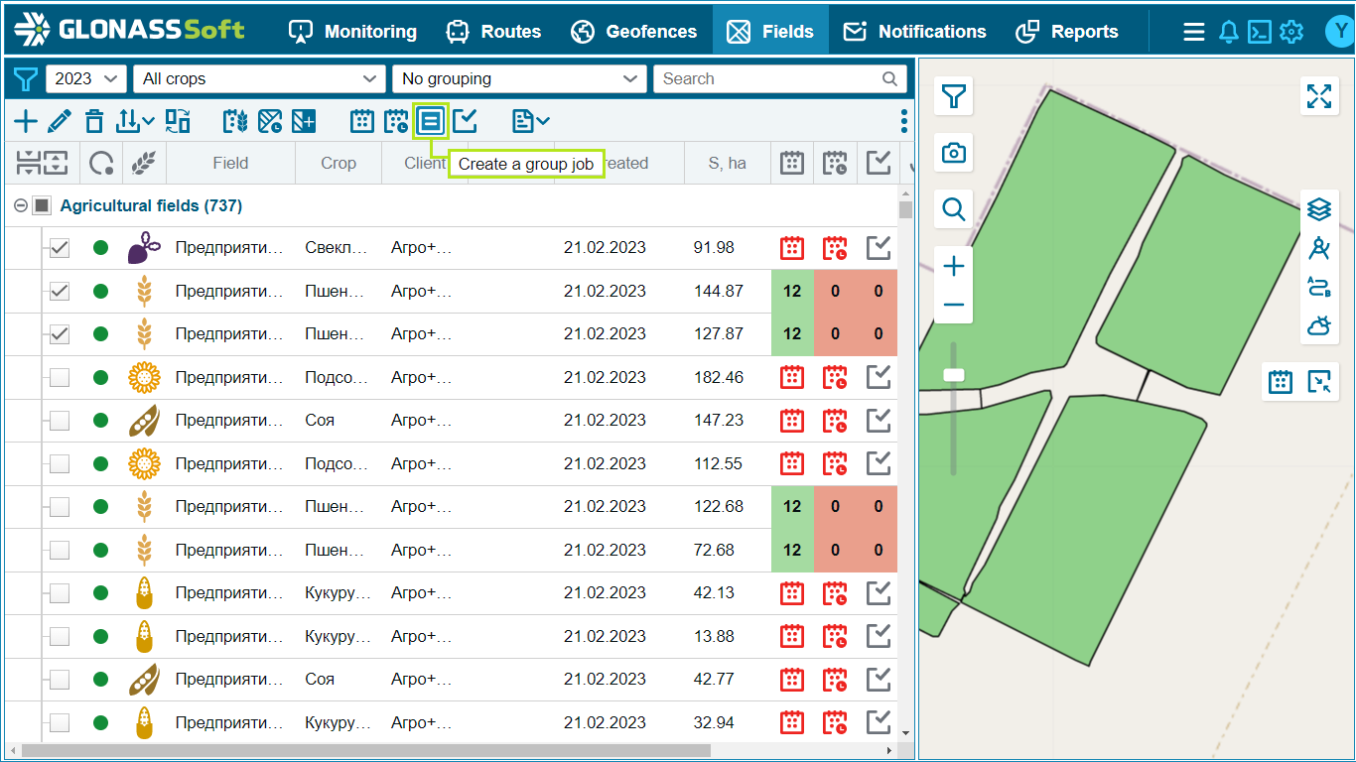Zoom out the map with minus button
This screenshot has height=762, width=1356.
pyautogui.click(x=954, y=305)
